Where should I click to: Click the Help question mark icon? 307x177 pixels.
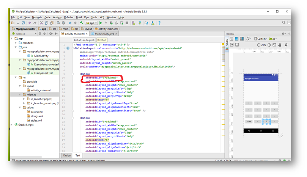(159, 23)
